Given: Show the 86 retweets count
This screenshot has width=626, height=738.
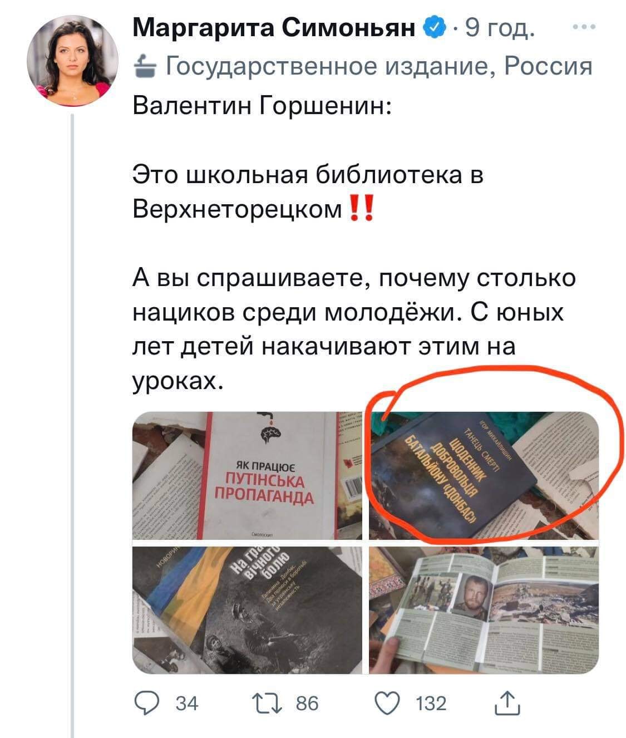Looking at the screenshot, I should [x=307, y=703].
